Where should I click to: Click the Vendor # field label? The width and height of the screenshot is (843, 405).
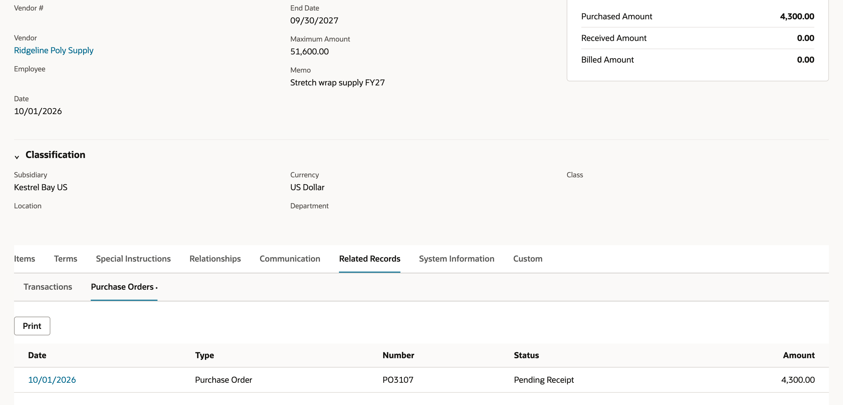point(29,8)
